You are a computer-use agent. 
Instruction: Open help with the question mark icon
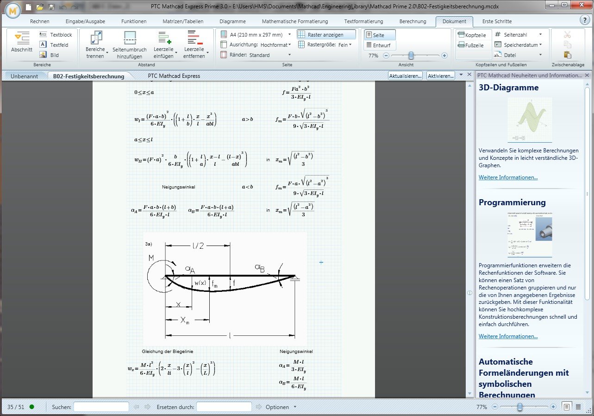[584, 20]
